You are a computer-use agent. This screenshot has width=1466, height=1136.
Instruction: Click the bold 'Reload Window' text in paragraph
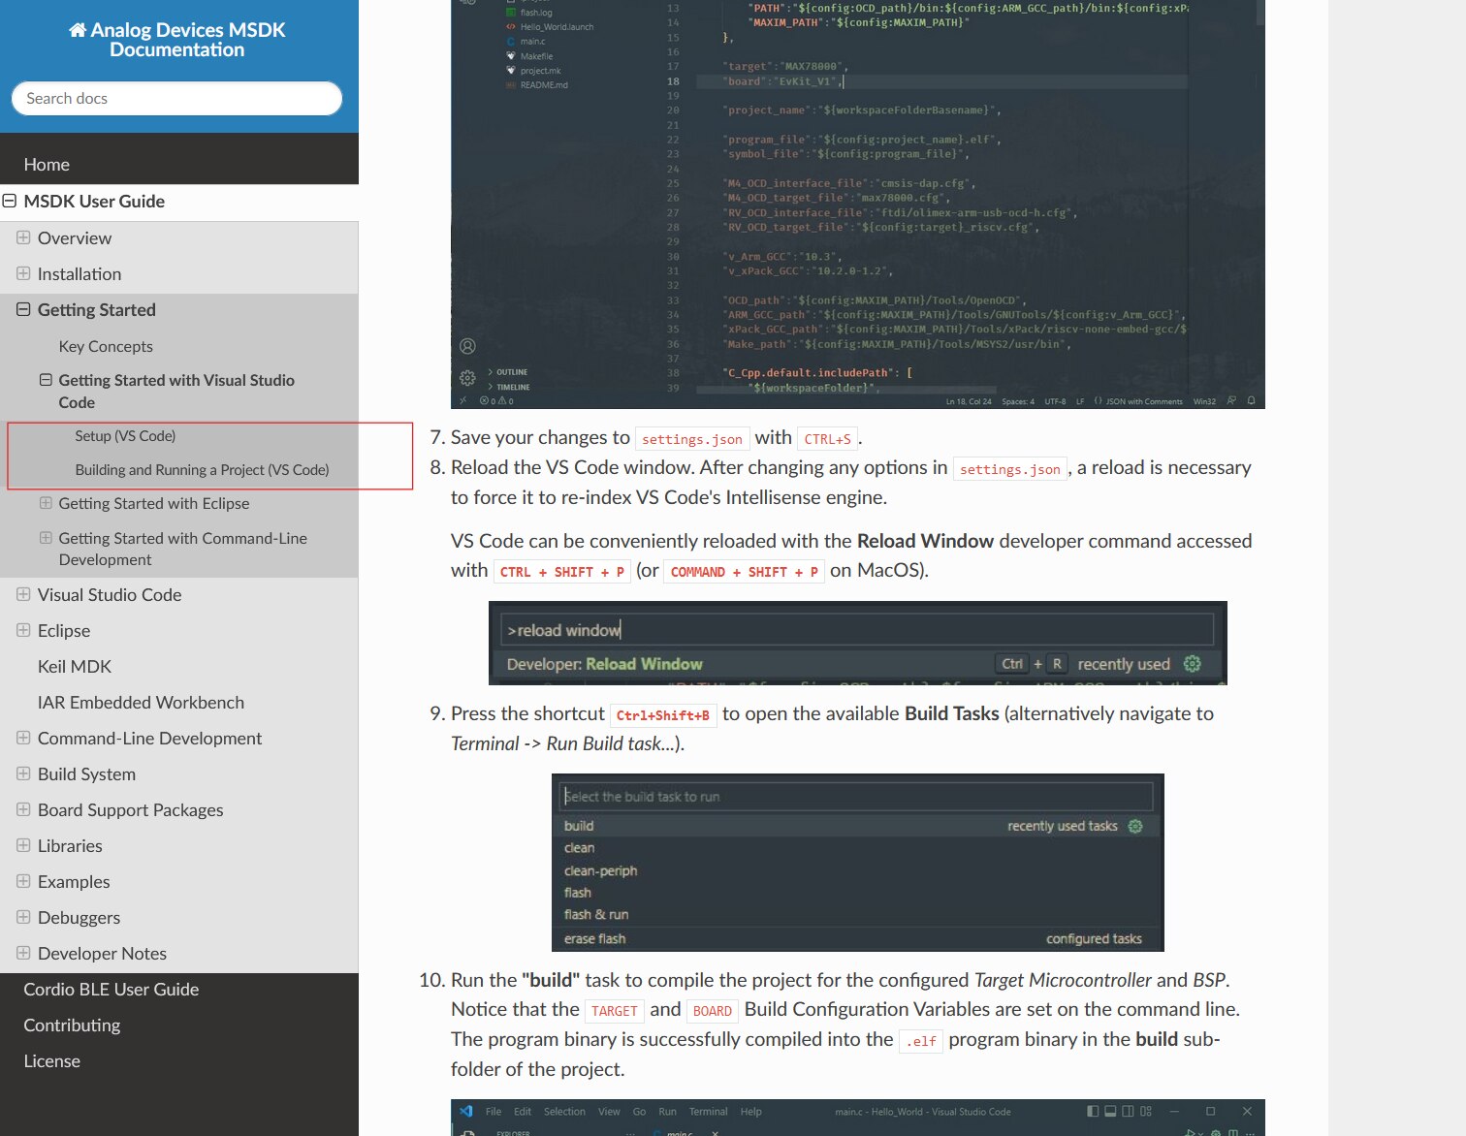pyautogui.click(x=926, y=541)
